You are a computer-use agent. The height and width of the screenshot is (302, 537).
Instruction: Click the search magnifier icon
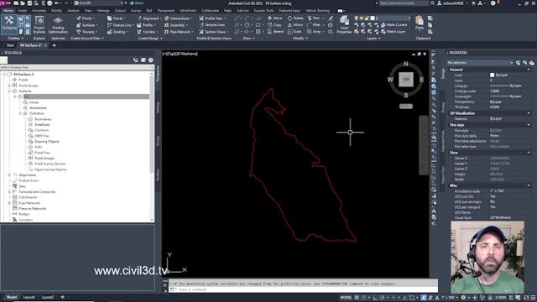(432, 3)
